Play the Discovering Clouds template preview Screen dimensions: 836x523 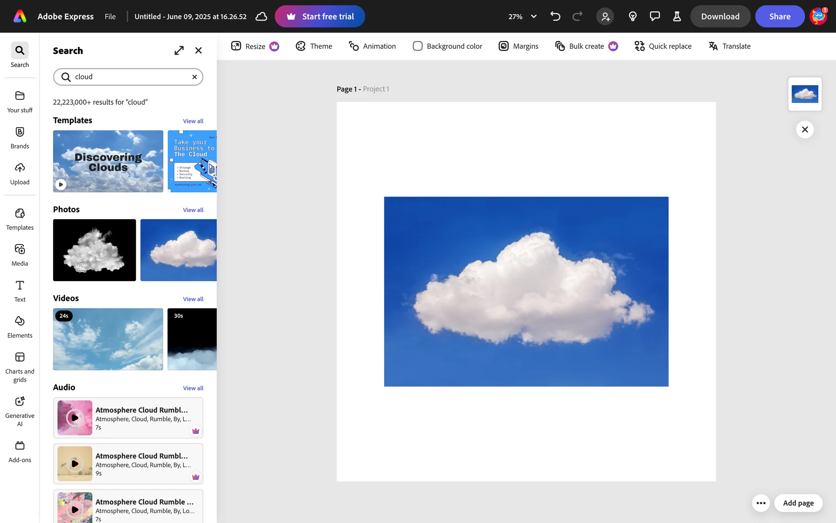point(61,184)
